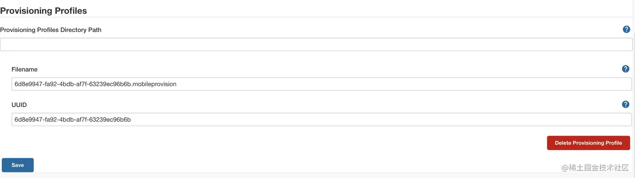
Task: Click the UUID field label
Action: (19, 105)
